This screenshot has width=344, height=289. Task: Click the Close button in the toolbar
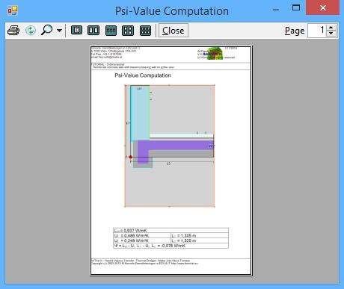(x=173, y=31)
